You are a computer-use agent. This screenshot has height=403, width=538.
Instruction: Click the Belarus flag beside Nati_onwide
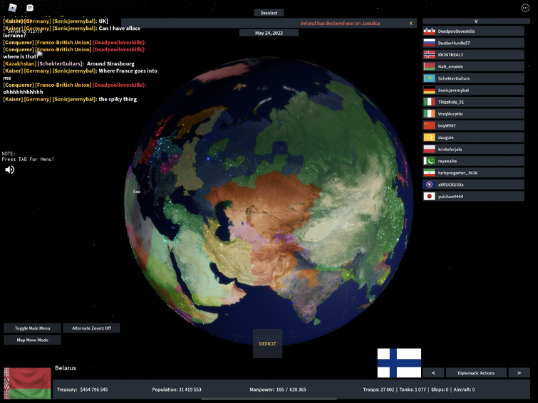[429, 66]
